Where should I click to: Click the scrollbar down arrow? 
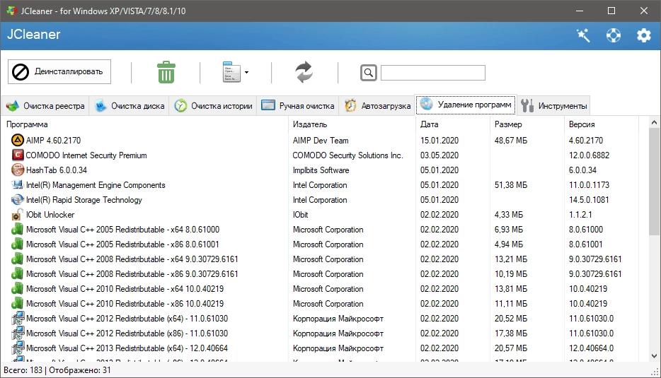(x=654, y=356)
